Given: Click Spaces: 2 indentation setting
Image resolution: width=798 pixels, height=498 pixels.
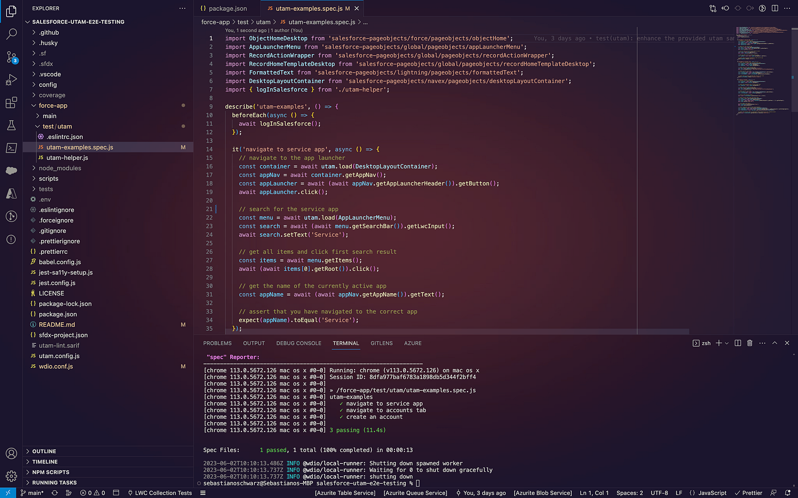Looking at the screenshot, I should pyautogui.click(x=629, y=493).
